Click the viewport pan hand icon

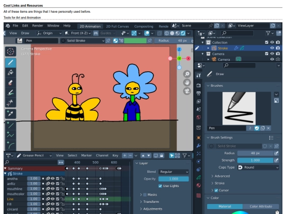pyautogui.click(x=187, y=82)
